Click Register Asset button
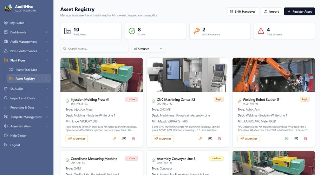320x175 pixels. click(299, 12)
